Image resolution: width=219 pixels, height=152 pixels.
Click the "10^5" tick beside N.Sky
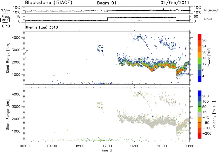click(x=17, y=8)
